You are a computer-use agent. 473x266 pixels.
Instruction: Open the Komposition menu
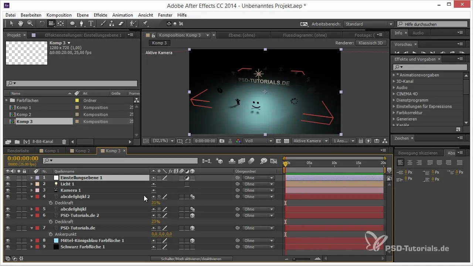(x=59, y=15)
